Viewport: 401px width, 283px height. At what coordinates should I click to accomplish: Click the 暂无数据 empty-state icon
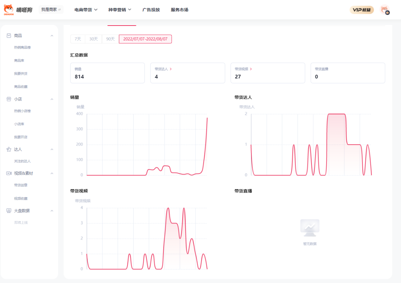coord(310,228)
